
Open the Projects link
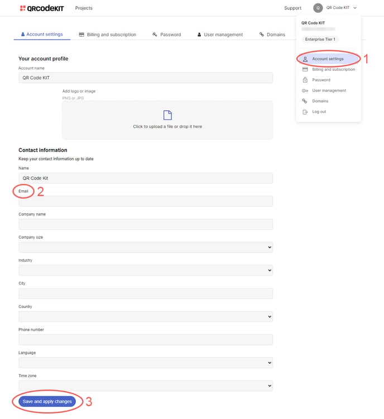pyautogui.click(x=84, y=8)
